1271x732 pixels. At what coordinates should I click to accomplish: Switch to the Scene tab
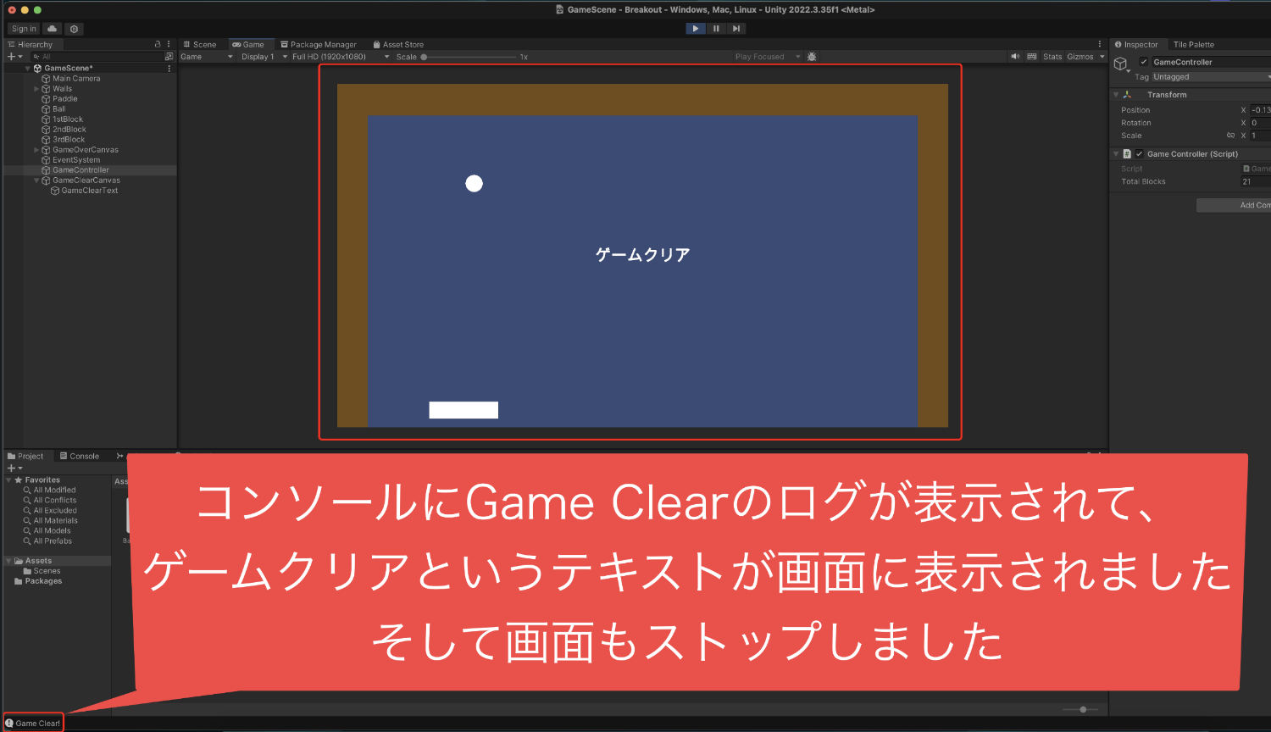point(200,44)
